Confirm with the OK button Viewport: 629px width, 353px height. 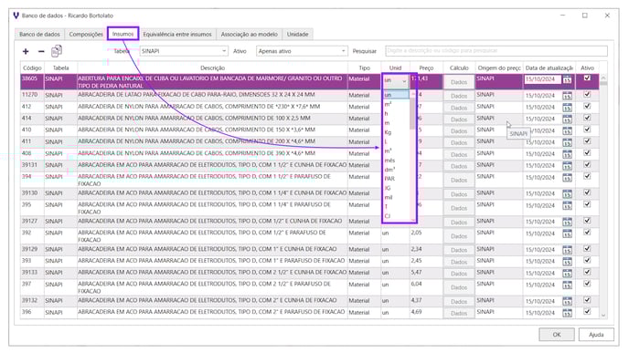[x=557, y=335]
